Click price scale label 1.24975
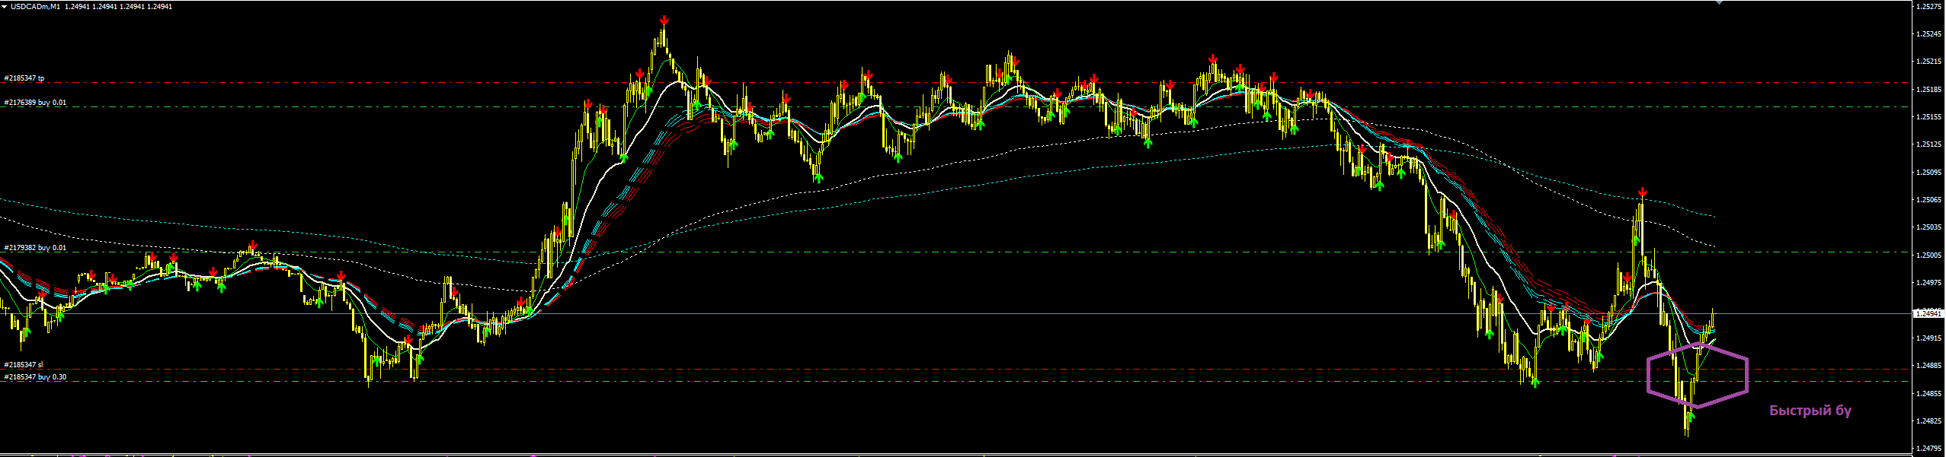 click(x=1928, y=283)
